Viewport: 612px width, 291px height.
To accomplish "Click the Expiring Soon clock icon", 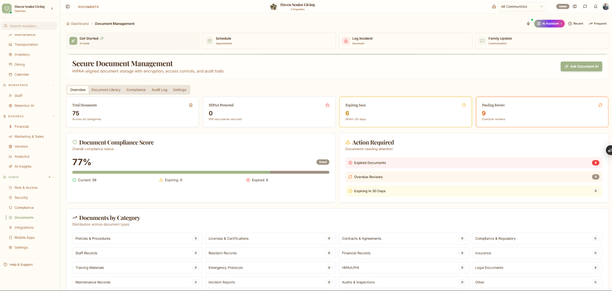I will tap(464, 105).
